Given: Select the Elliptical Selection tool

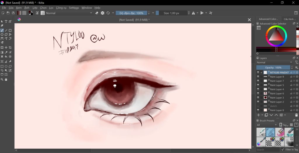Looking at the screenshot, I should (x=6, y=67).
